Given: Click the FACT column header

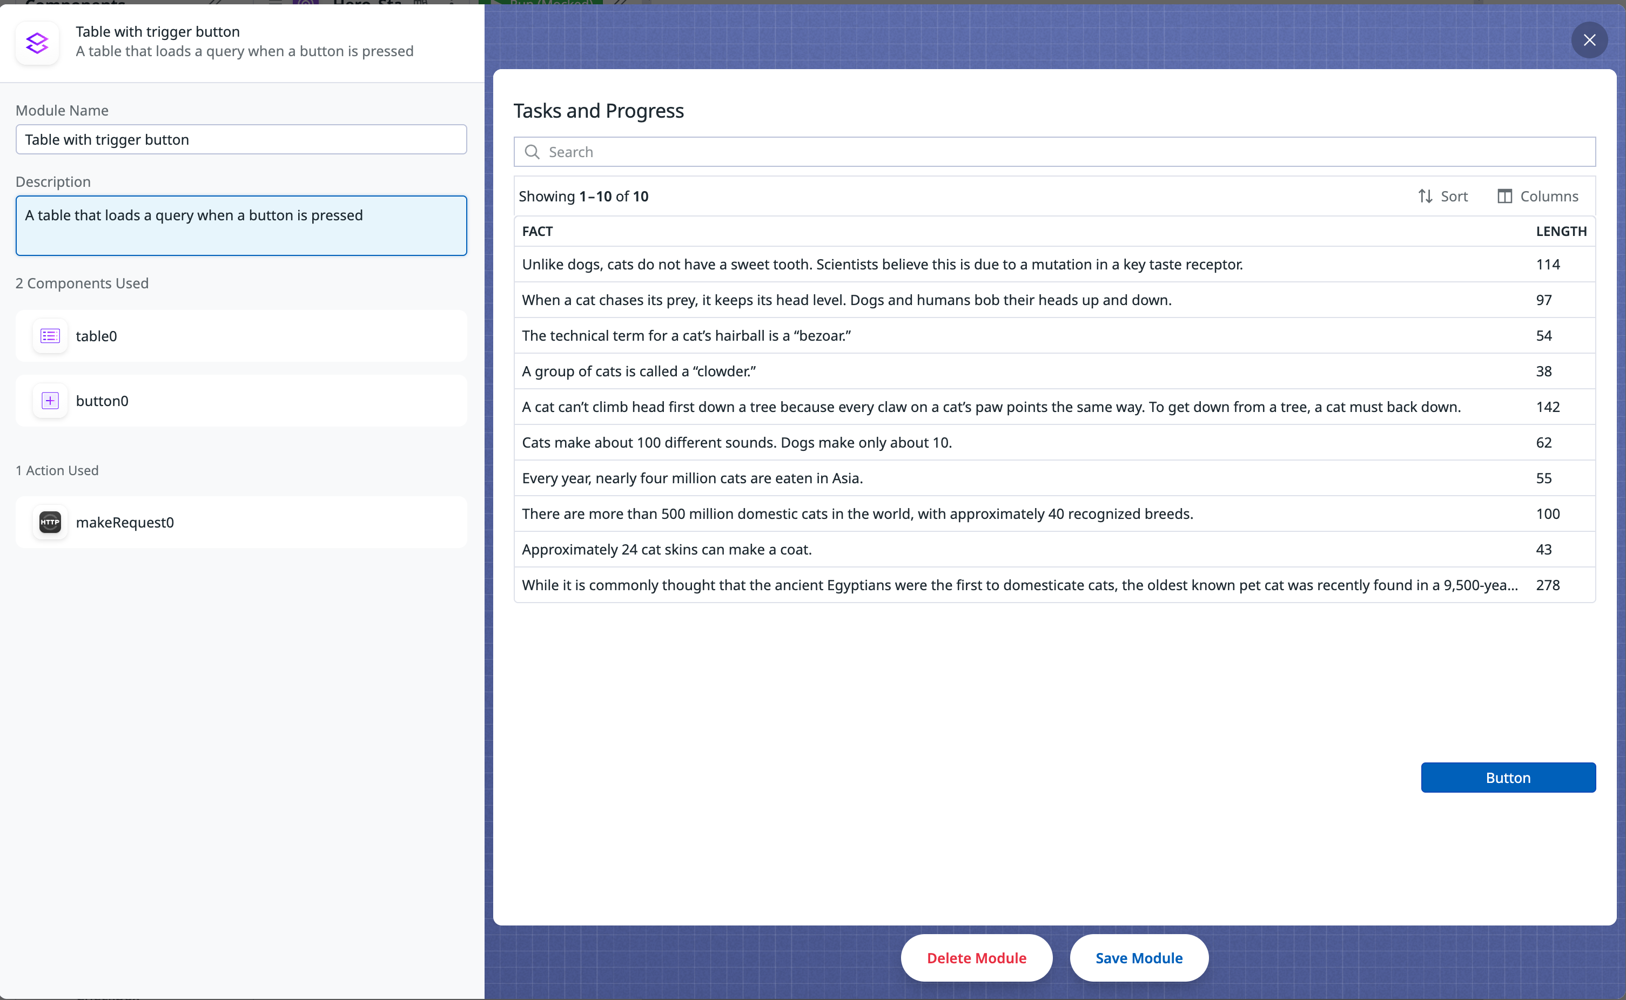Looking at the screenshot, I should [537, 232].
